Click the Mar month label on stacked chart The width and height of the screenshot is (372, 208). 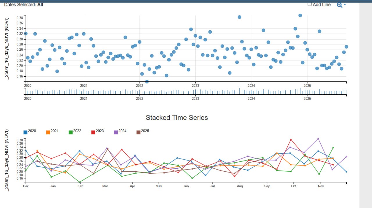pyautogui.click(x=105, y=186)
